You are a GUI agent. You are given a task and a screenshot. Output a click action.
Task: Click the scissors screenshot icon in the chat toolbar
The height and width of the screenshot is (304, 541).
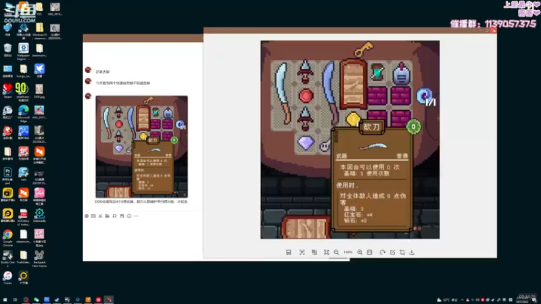[100, 216]
